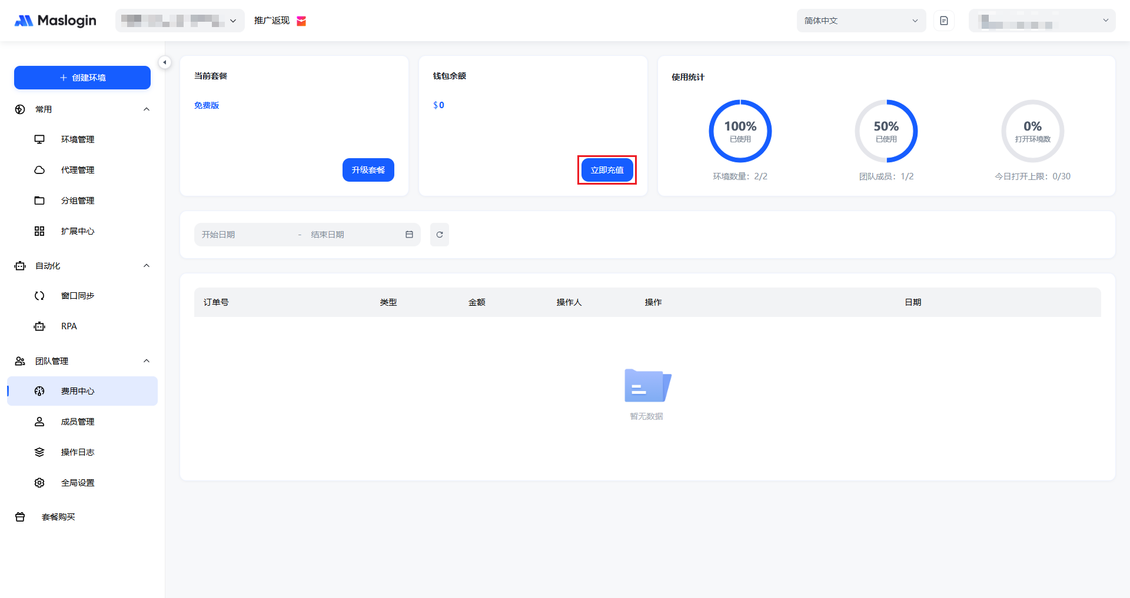Collapse the 自动化 section chevron
The image size is (1130, 598).
click(x=147, y=266)
